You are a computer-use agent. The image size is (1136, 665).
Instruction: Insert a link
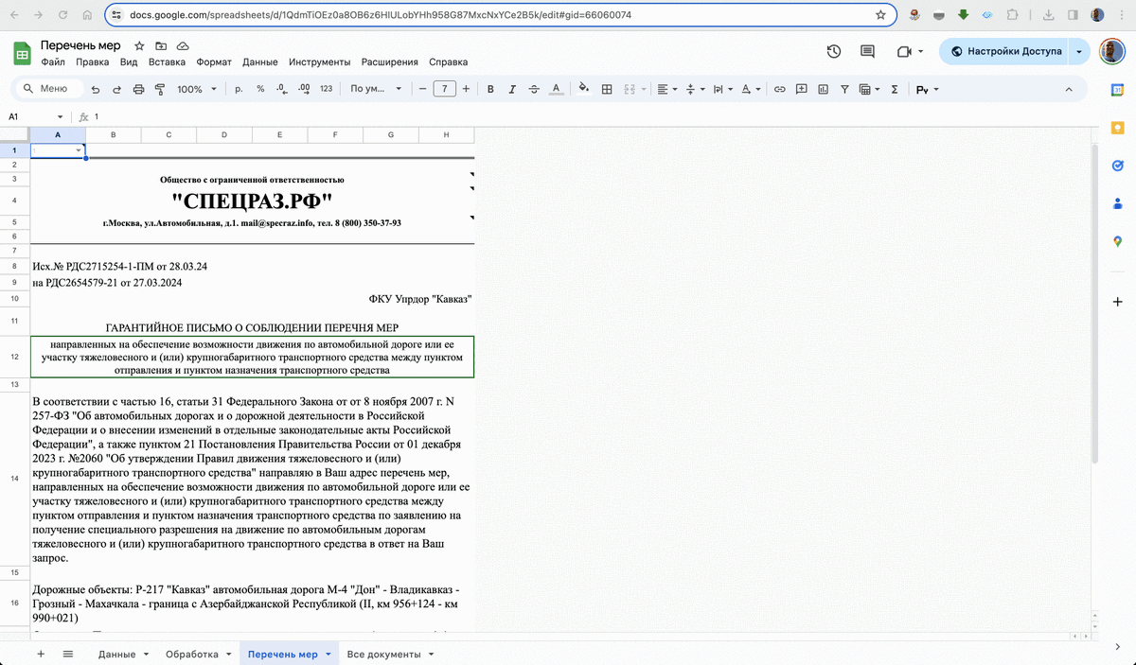(780, 89)
